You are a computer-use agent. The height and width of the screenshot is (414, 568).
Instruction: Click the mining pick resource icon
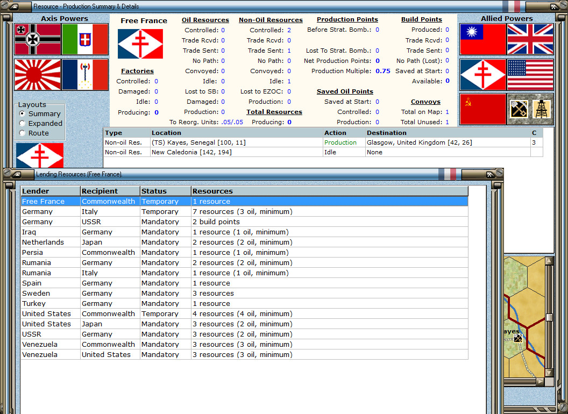pos(519,109)
